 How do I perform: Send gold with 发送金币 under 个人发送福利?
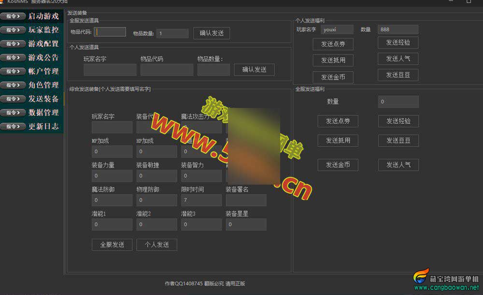click(x=333, y=77)
